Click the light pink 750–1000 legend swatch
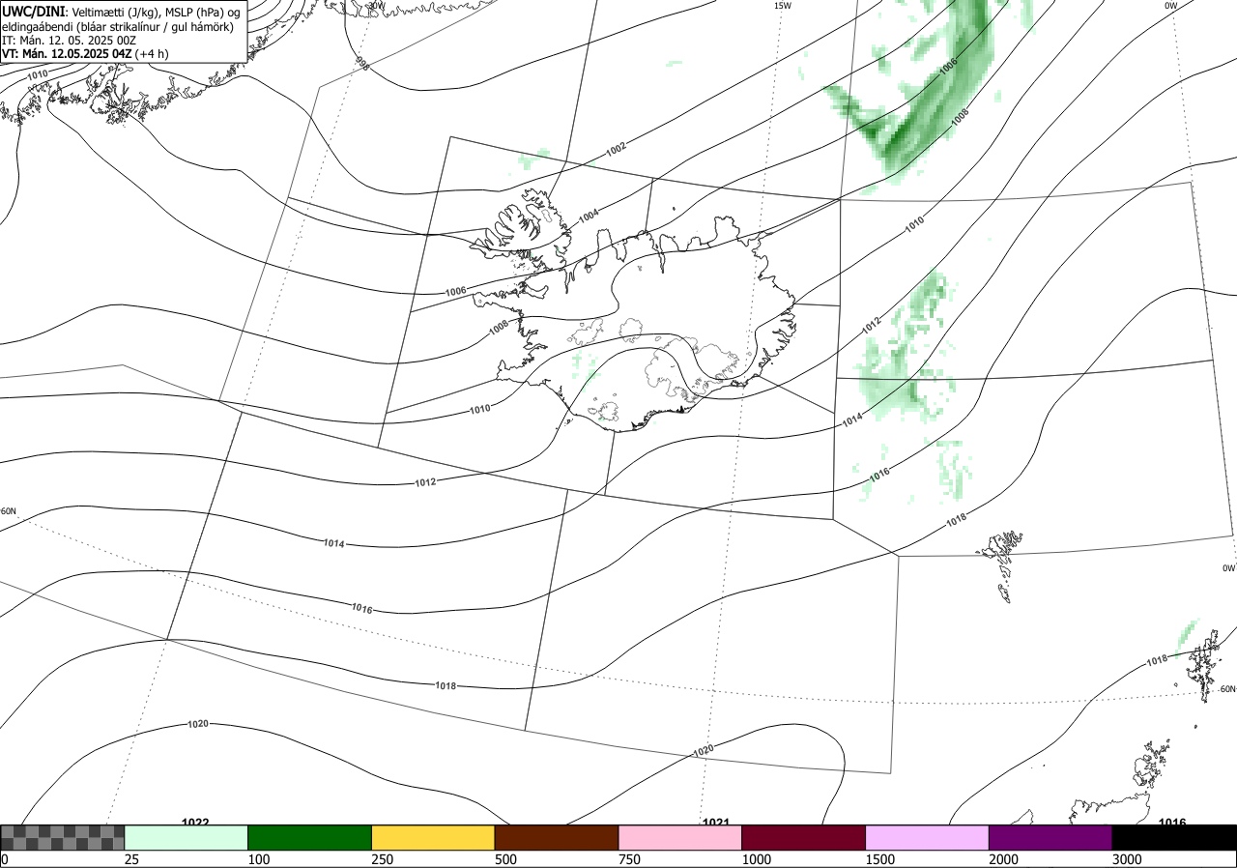This screenshot has width=1237, height=868. (680, 837)
